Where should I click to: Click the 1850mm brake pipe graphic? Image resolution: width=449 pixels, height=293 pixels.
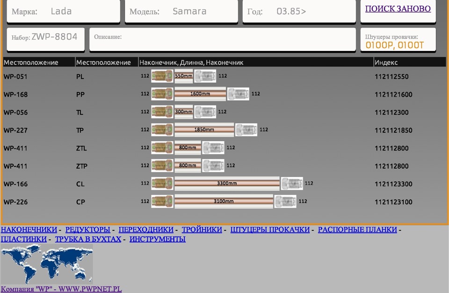tap(204, 129)
